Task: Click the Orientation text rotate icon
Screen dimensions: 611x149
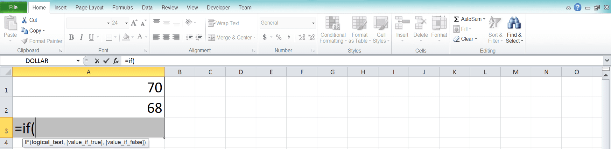Action: (x=189, y=22)
